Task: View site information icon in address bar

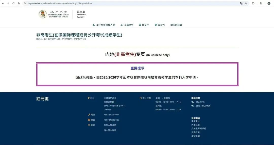Action: (x=25, y=3)
